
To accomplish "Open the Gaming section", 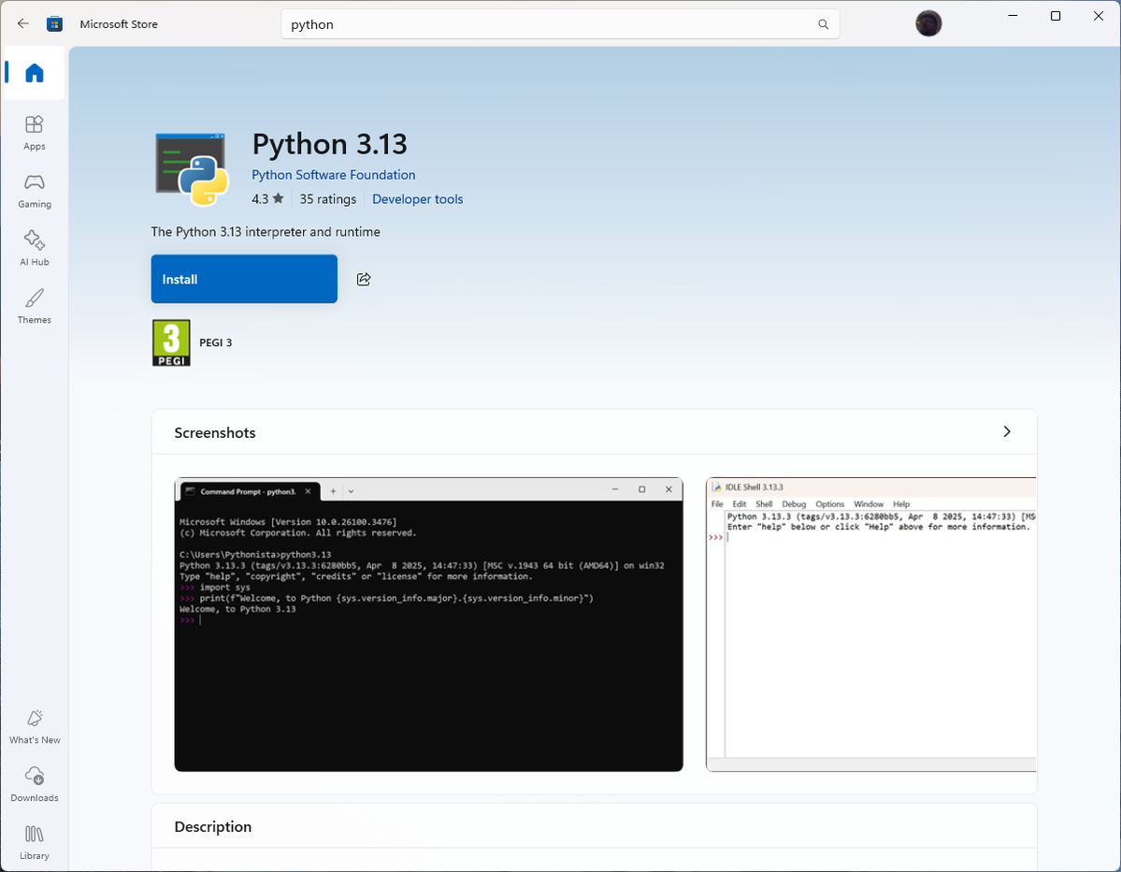I will 35,191.
